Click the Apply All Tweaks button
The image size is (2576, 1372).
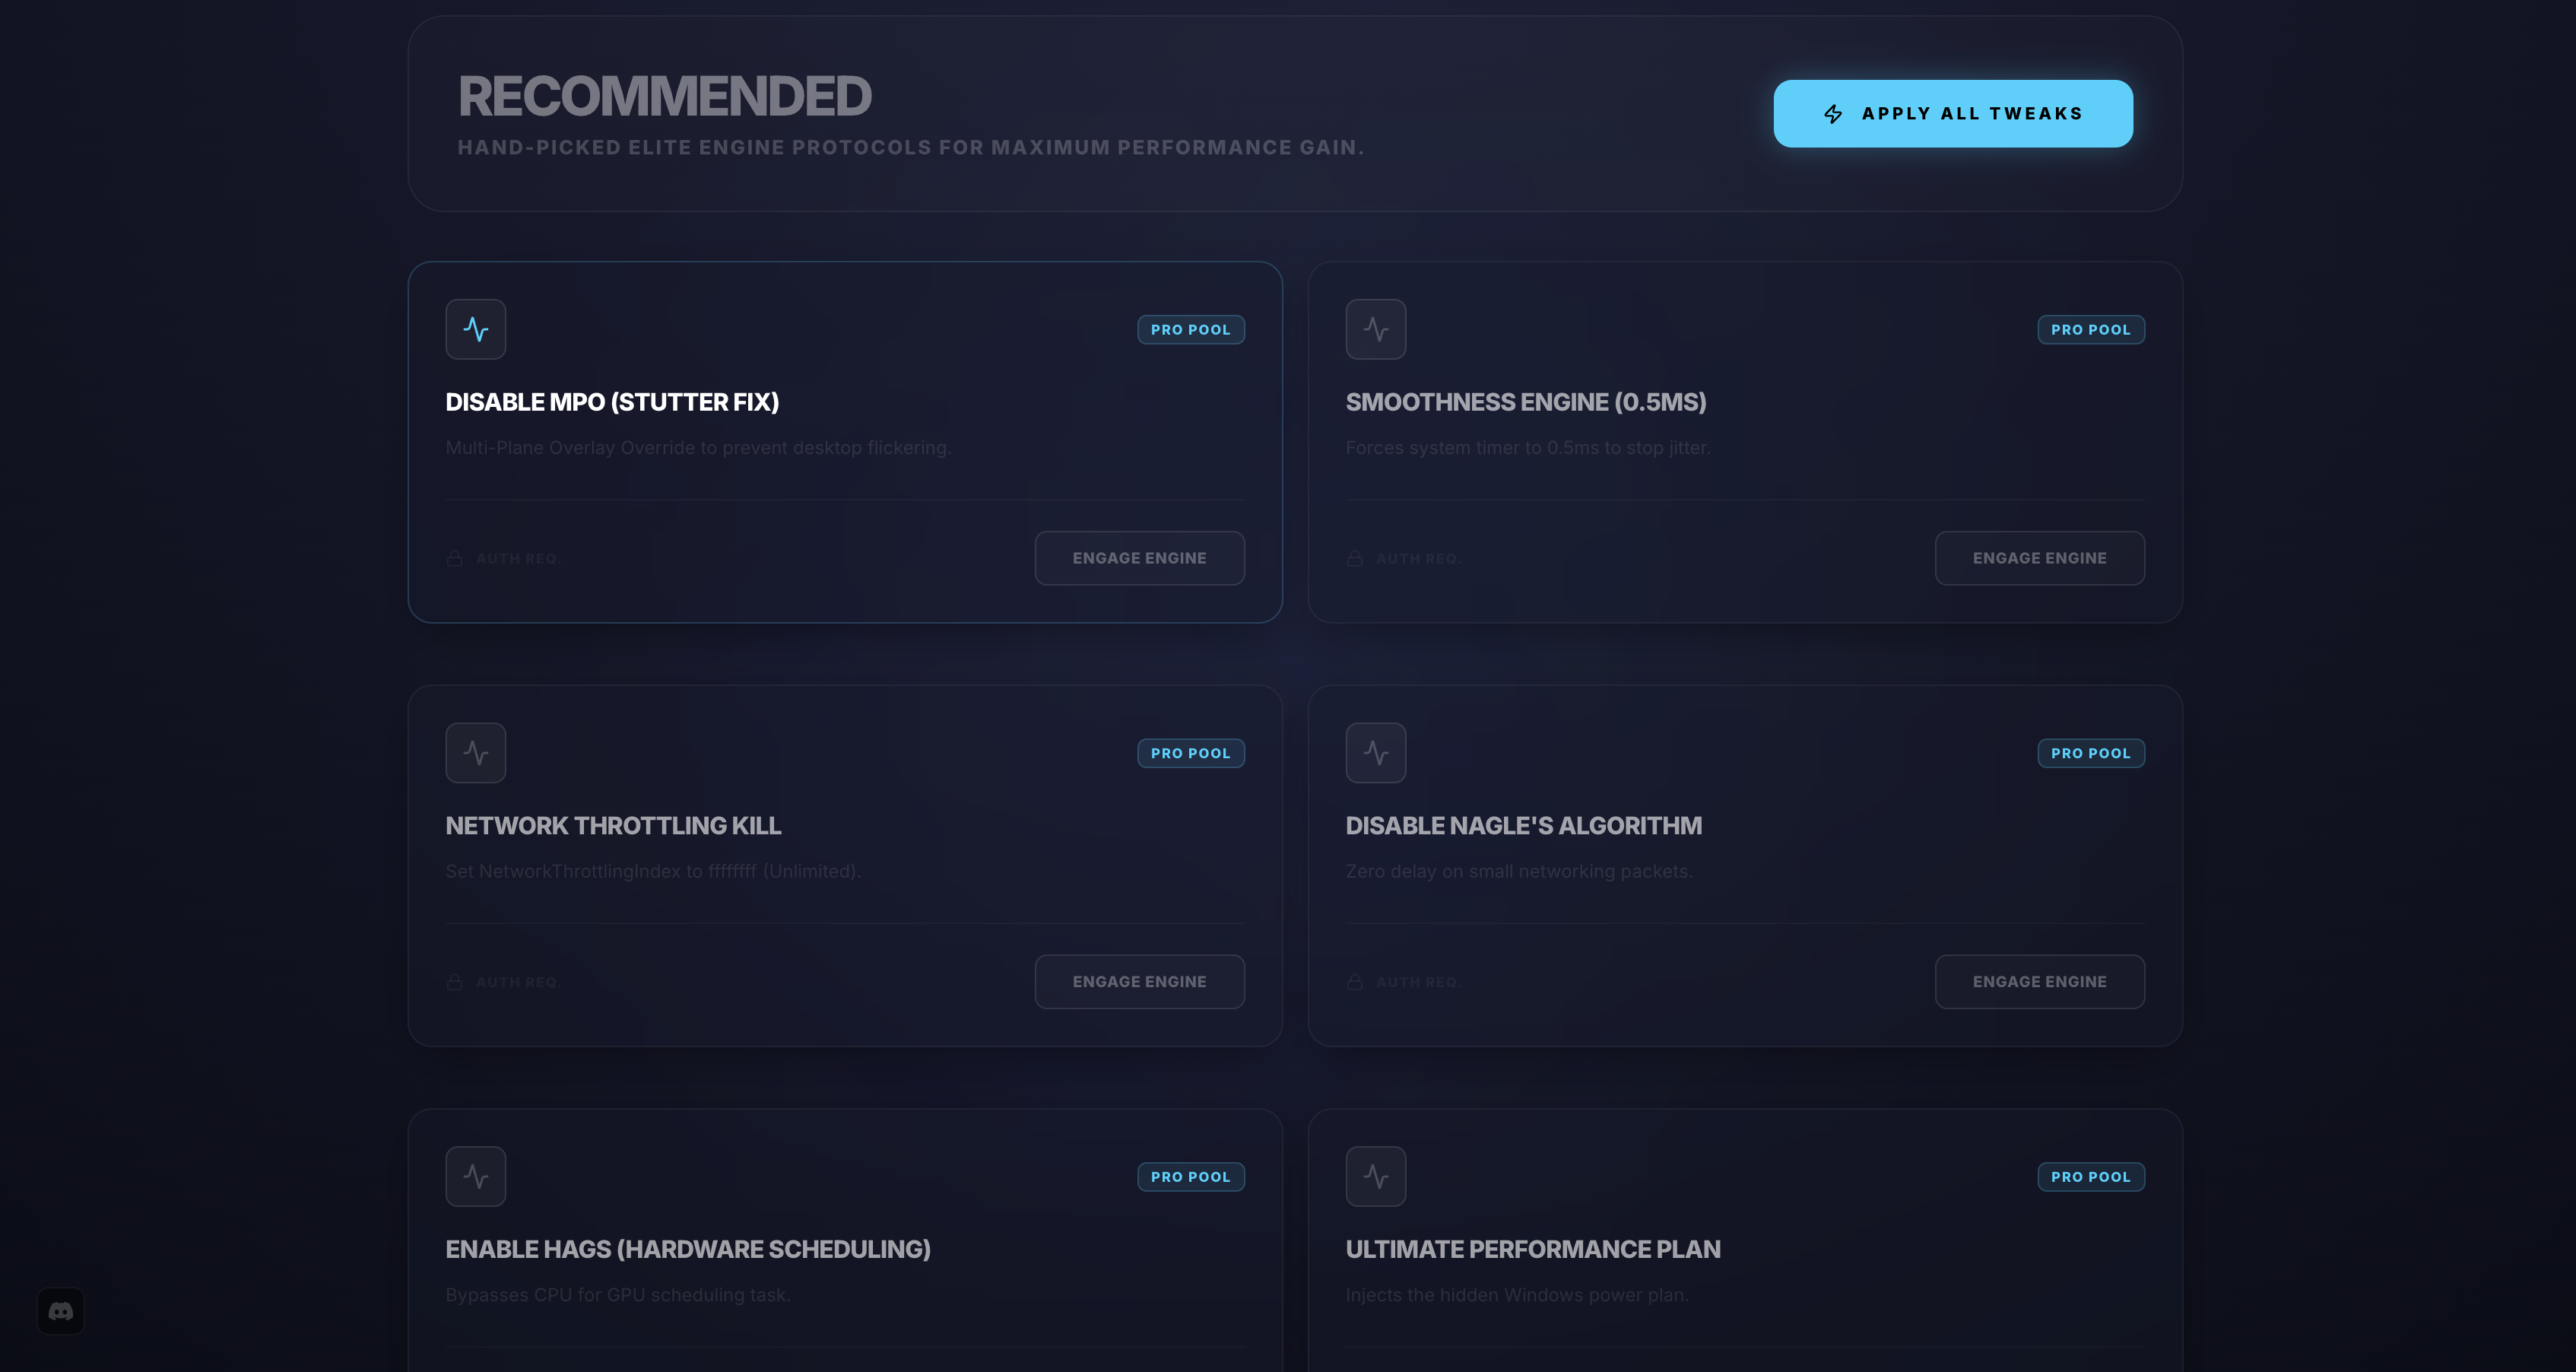point(1952,113)
